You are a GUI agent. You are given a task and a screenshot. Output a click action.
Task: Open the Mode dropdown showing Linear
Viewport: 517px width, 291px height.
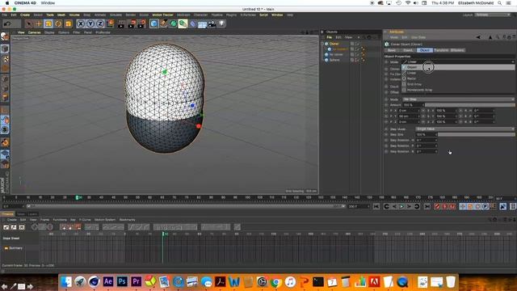pyautogui.click(x=458, y=61)
